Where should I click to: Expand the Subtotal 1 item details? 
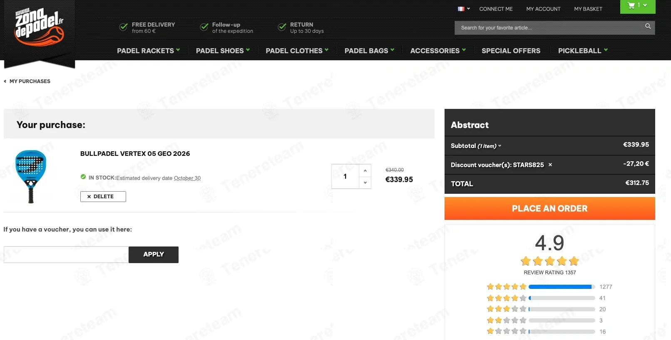476,146
